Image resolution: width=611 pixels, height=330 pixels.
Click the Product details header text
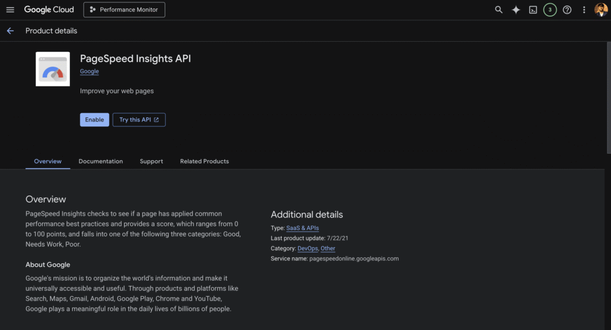pyautogui.click(x=51, y=31)
